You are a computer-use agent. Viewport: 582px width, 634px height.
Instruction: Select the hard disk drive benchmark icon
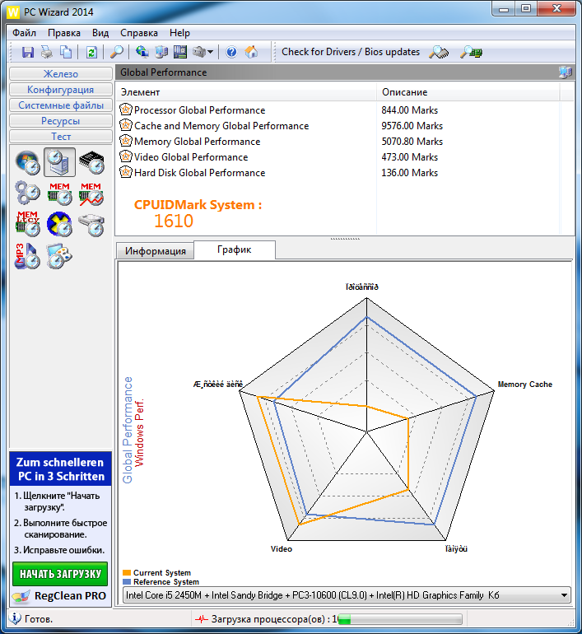[91, 225]
